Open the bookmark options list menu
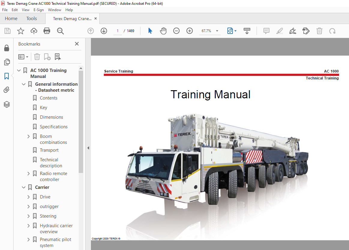This screenshot has width=349, height=250. coord(23,57)
